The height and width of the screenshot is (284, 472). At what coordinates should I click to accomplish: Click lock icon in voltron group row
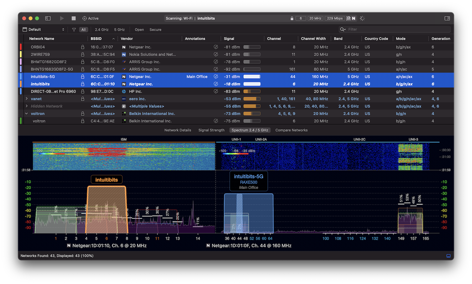[83, 114]
